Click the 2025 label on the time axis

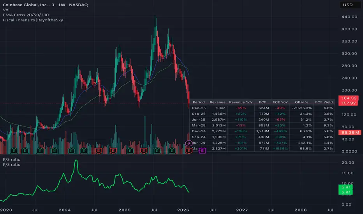[x=125, y=210]
